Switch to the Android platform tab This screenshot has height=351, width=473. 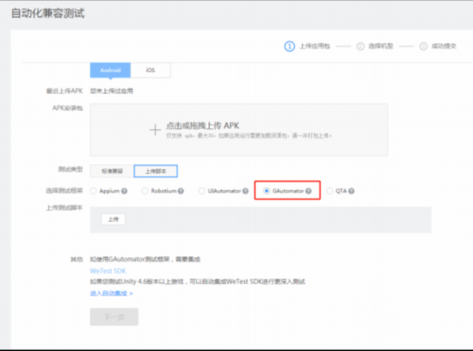[110, 71]
